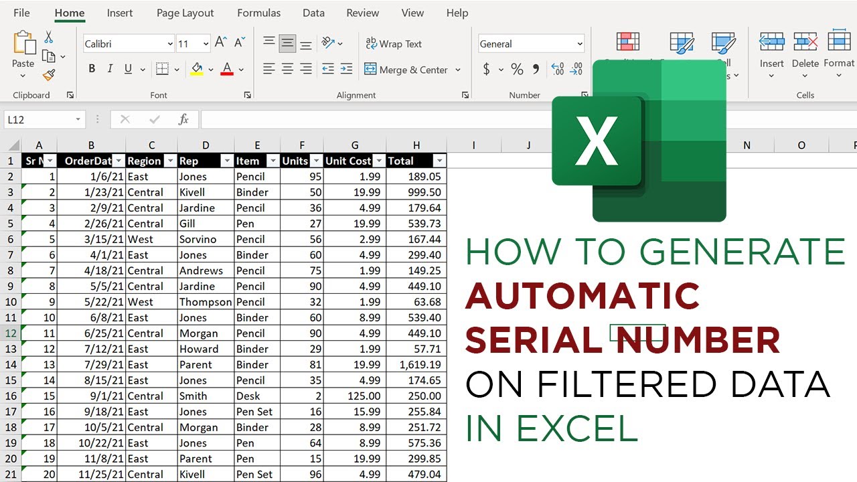The width and height of the screenshot is (857, 482).
Task: Open Clipboard dialog launcher
Action: [x=70, y=95]
